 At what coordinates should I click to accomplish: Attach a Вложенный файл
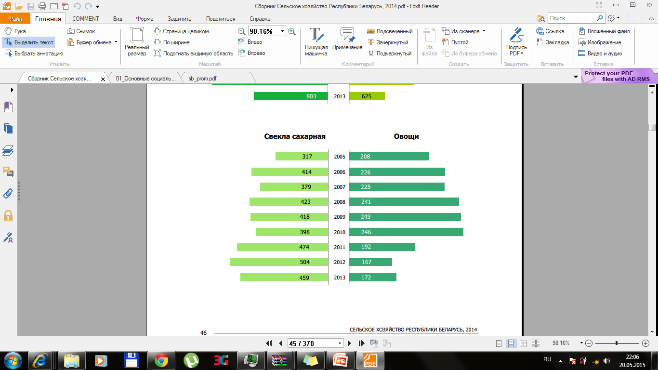[604, 31]
